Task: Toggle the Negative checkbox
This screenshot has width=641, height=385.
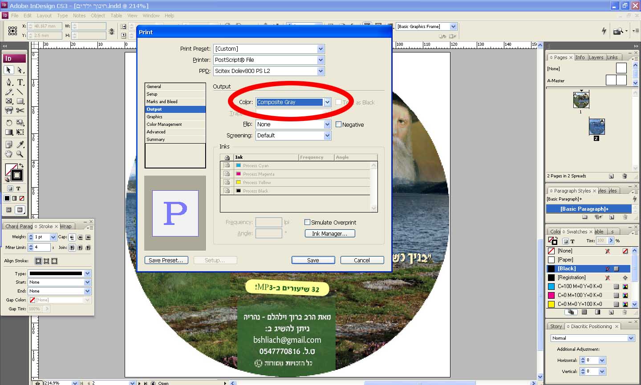Action: tap(339, 124)
